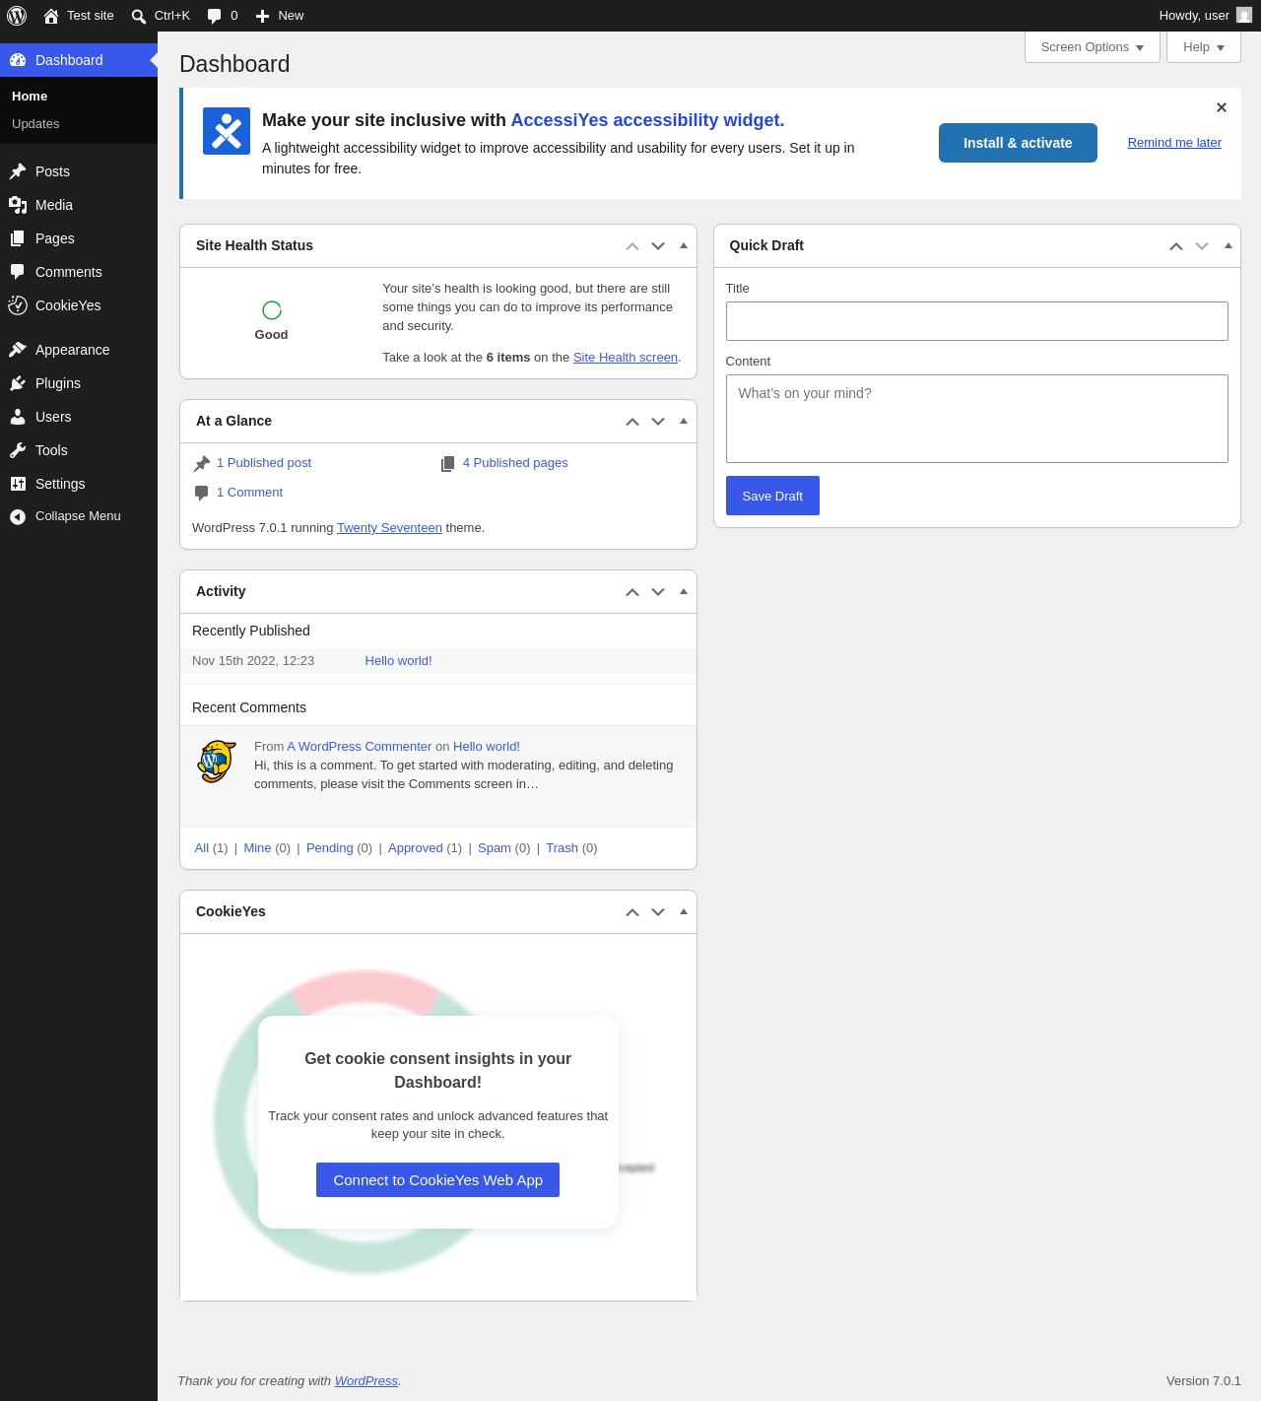Move CookieYes widget up
This screenshot has height=1401, width=1261.
point(632,912)
